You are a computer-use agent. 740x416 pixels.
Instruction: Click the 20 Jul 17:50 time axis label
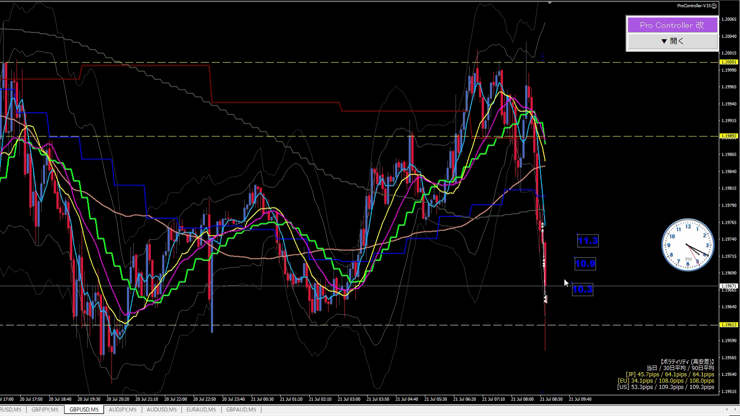pyautogui.click(x=31, y=399)
